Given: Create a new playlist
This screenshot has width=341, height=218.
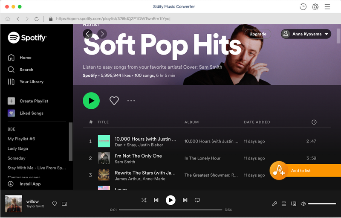Looking at the screenshot, I should (x=28, y=101).
